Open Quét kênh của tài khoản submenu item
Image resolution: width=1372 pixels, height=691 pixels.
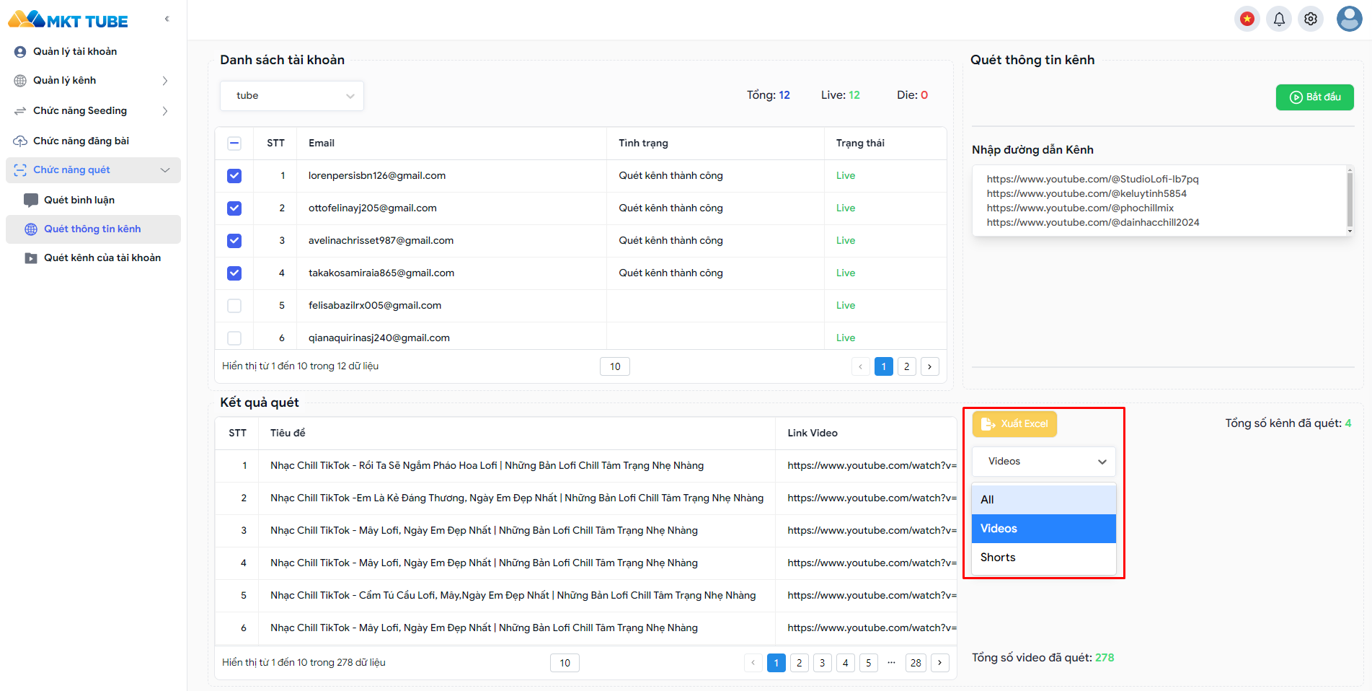click(x=93, y=258)
